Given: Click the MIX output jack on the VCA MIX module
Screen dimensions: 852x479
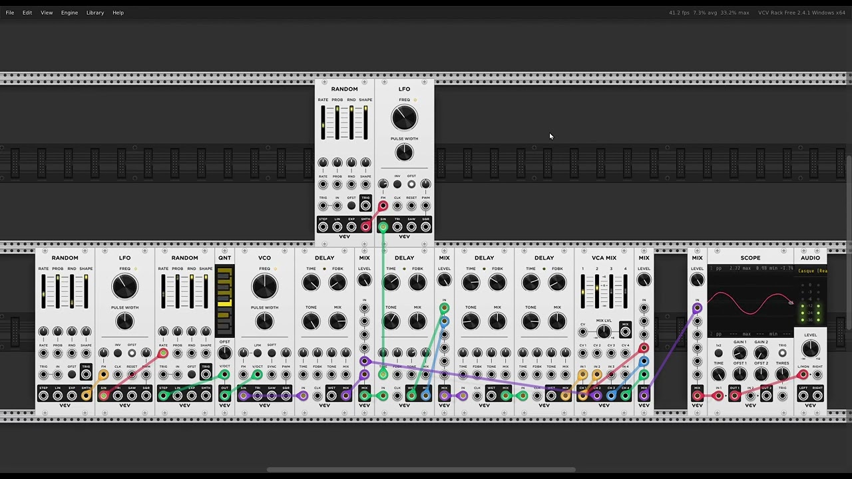Looking at the screenshot, I should (x=625, y=331).
